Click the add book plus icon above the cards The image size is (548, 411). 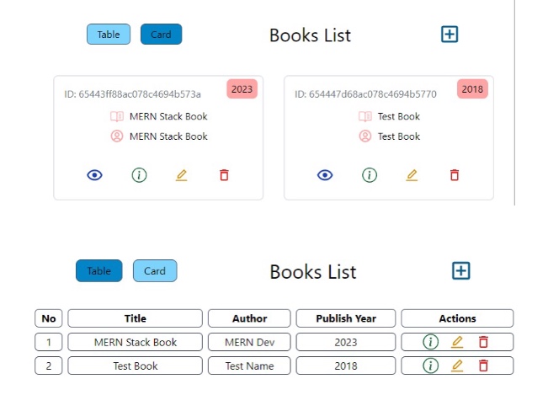[450, 35]
